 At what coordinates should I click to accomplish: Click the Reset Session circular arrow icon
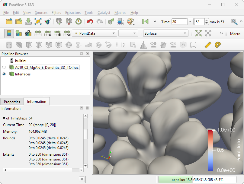pyautogui.click(x=78, y=21)
